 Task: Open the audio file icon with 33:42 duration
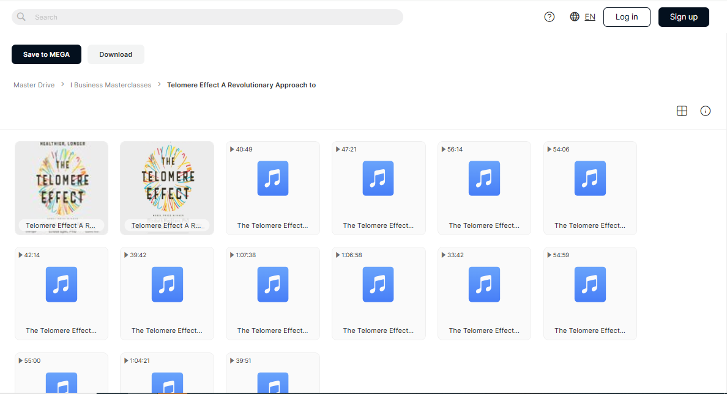pos(484,284)
